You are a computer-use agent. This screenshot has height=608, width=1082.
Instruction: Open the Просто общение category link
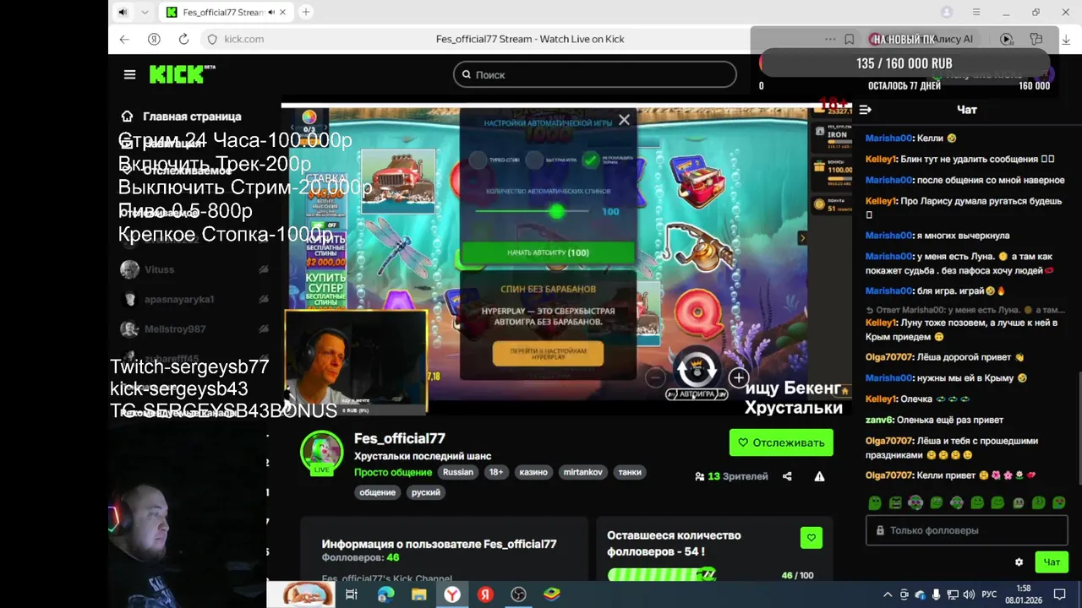pyautogui.click(x=393, y=472)
